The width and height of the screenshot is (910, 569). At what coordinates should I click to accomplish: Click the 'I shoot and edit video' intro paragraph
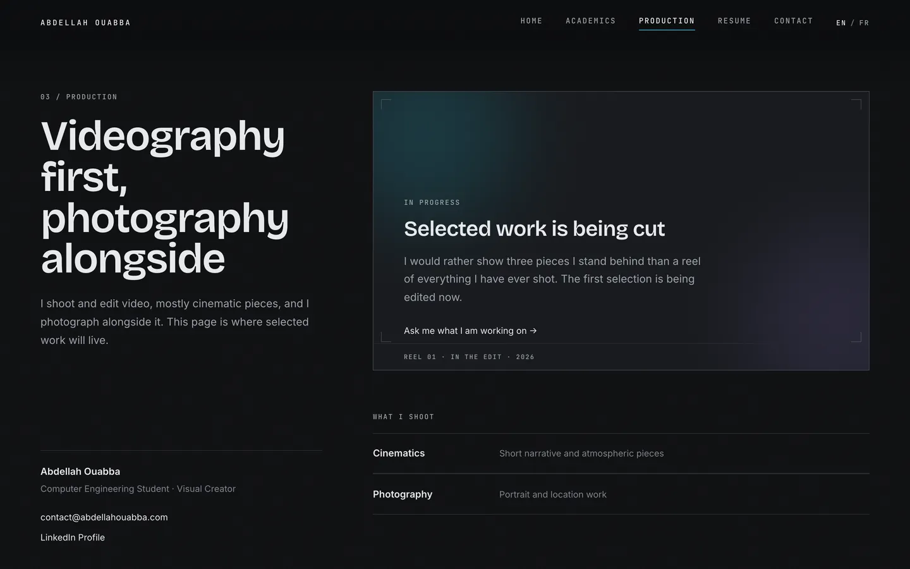pos(175,322)
